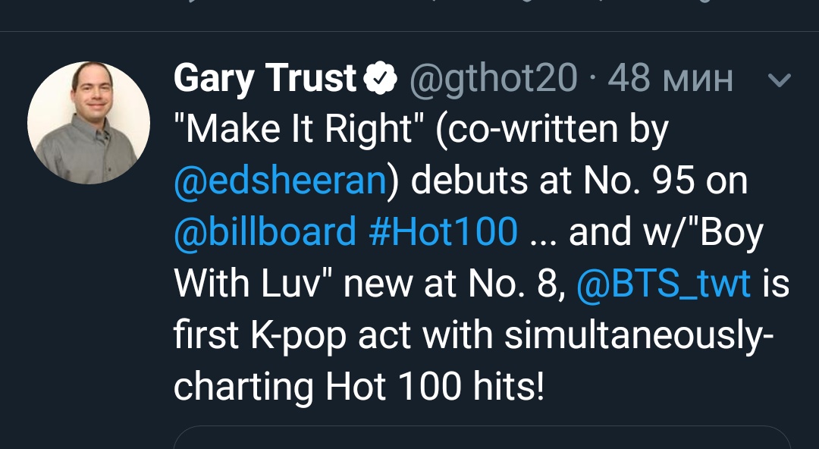Open the attached card below the tweet
Image resolution: width=819 pixels, height=449 pixels.
pos(482,438)
